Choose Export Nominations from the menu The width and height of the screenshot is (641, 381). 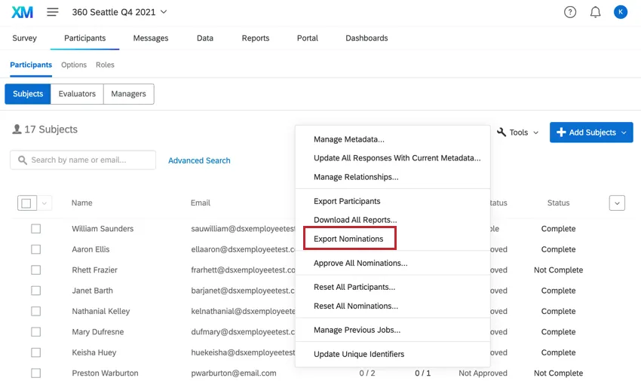tap(348, 239)
